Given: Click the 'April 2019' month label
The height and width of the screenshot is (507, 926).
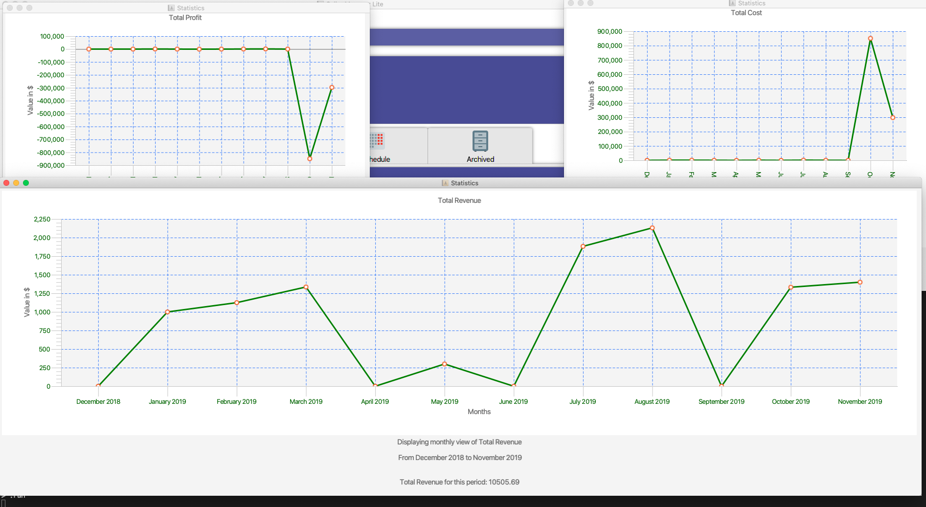Looking at the screenshot, I should point(375,401).
